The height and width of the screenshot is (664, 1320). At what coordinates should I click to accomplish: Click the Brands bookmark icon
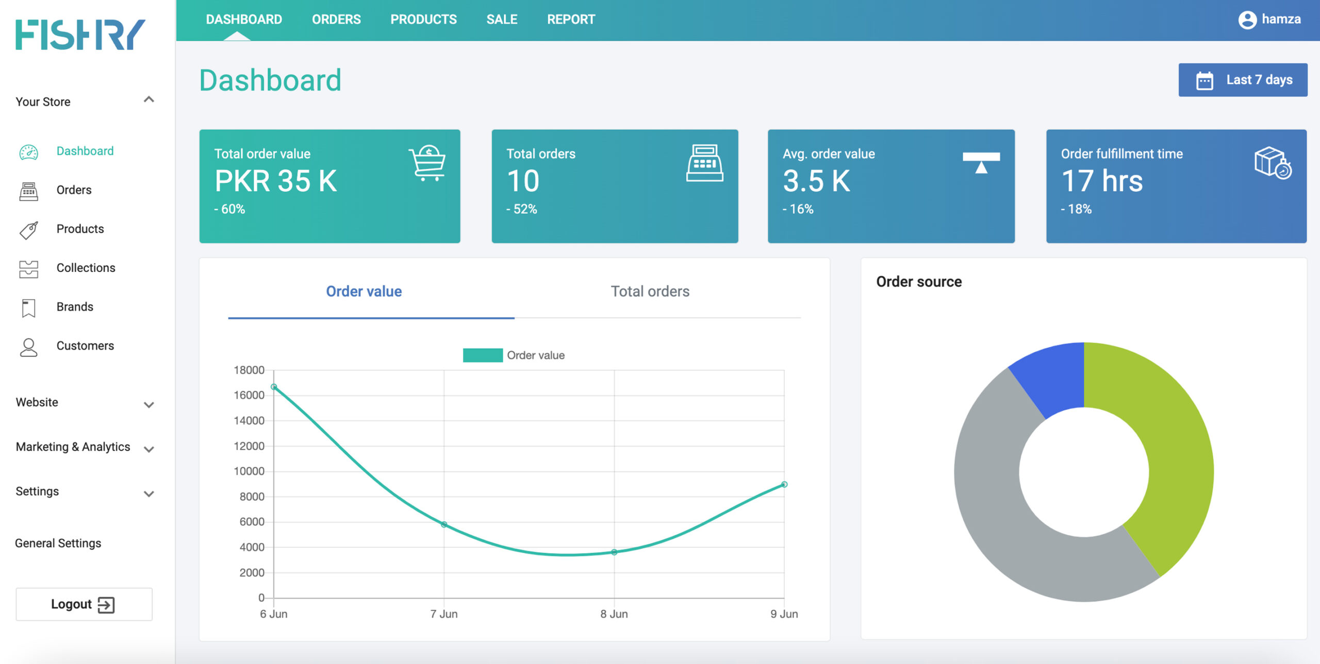pos(28,308)
